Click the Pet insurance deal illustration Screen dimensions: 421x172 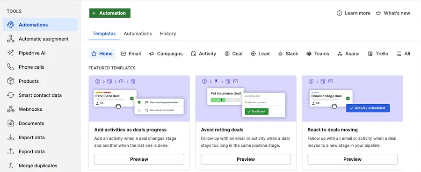(x=246, y=99)
